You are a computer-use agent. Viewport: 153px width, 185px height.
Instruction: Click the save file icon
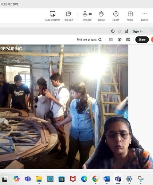pyautogui.click(x=111, y=39)
